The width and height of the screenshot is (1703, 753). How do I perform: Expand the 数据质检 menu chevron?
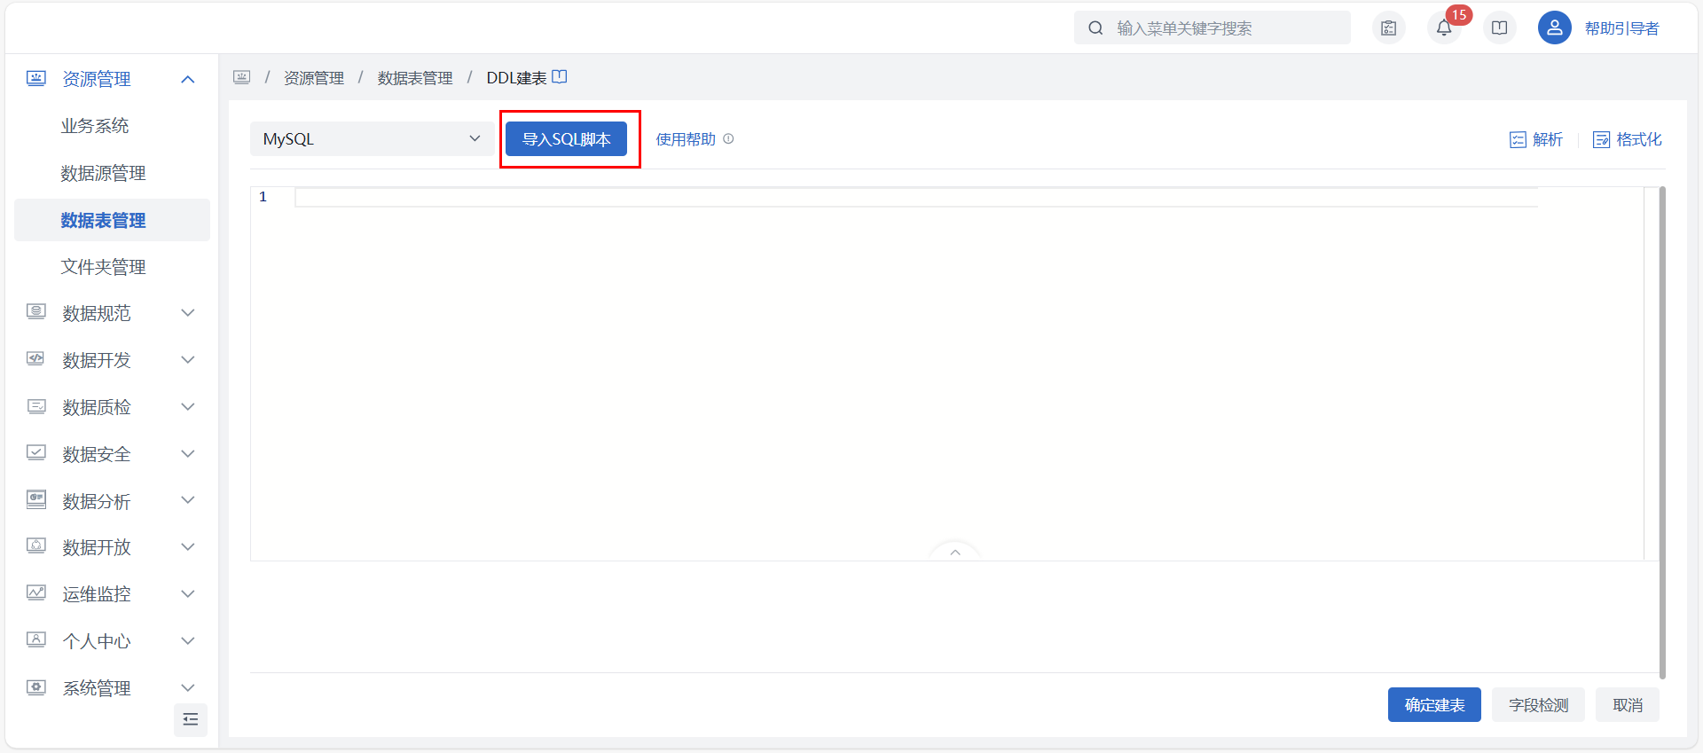click(x=188, y=406)
